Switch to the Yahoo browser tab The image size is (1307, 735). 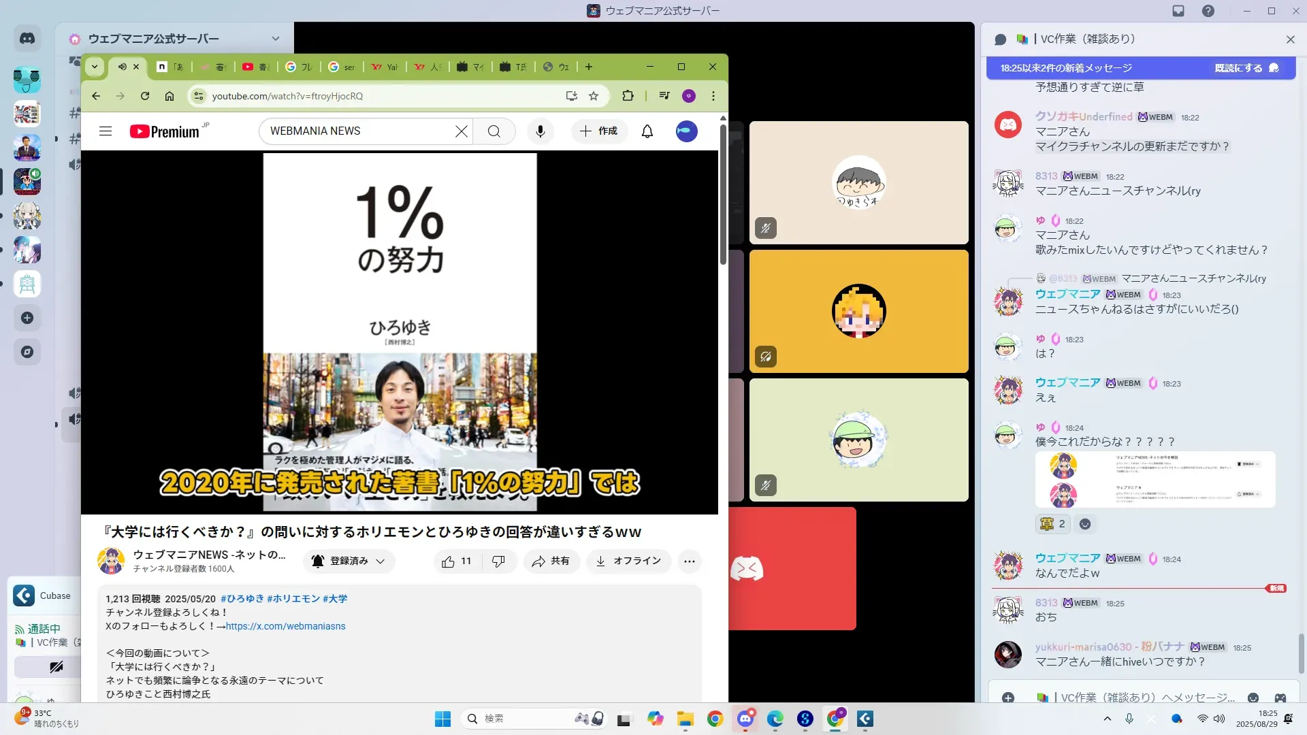pyautogui.click(x=385, y=67)
